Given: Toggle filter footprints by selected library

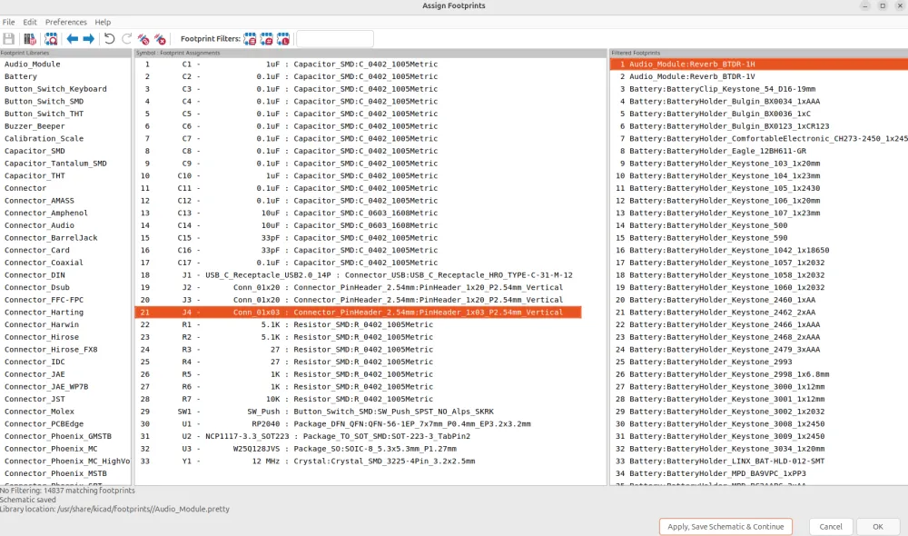Looking at the screenshot, I should pos(283,39).
